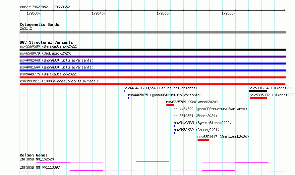Image resolution: width=295 pixels, height=175 pixels.
Task: Select nsv5831764 (Almarri2020) label
Action: [x=272, y=88]
